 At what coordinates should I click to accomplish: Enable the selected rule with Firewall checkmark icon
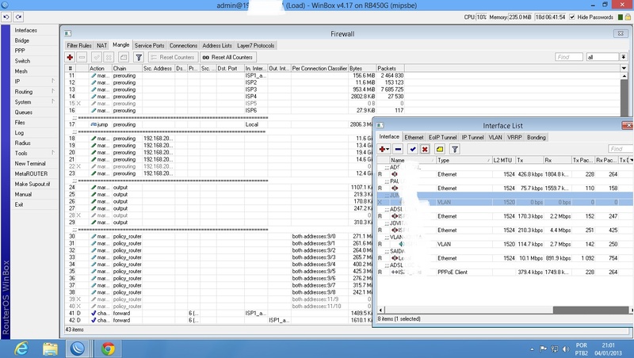(x=96, y=57)
